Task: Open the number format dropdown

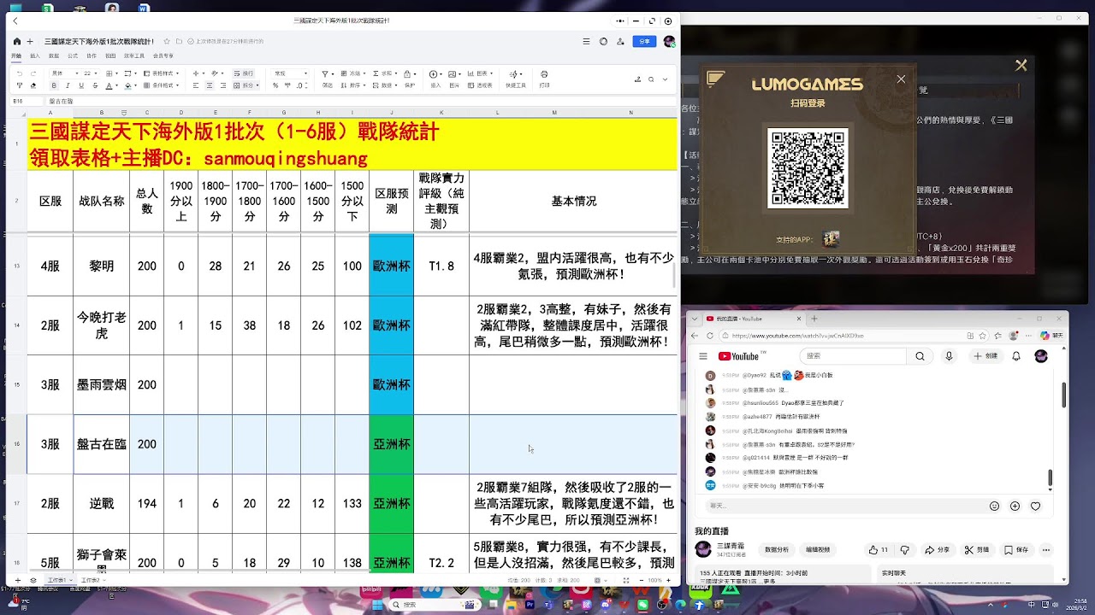Action: tap(290, 73)
